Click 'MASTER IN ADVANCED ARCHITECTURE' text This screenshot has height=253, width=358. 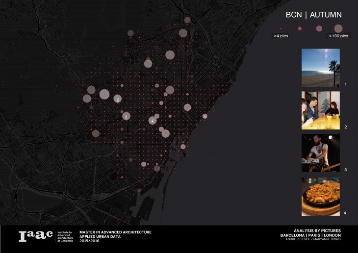click(x=115, y=232)
